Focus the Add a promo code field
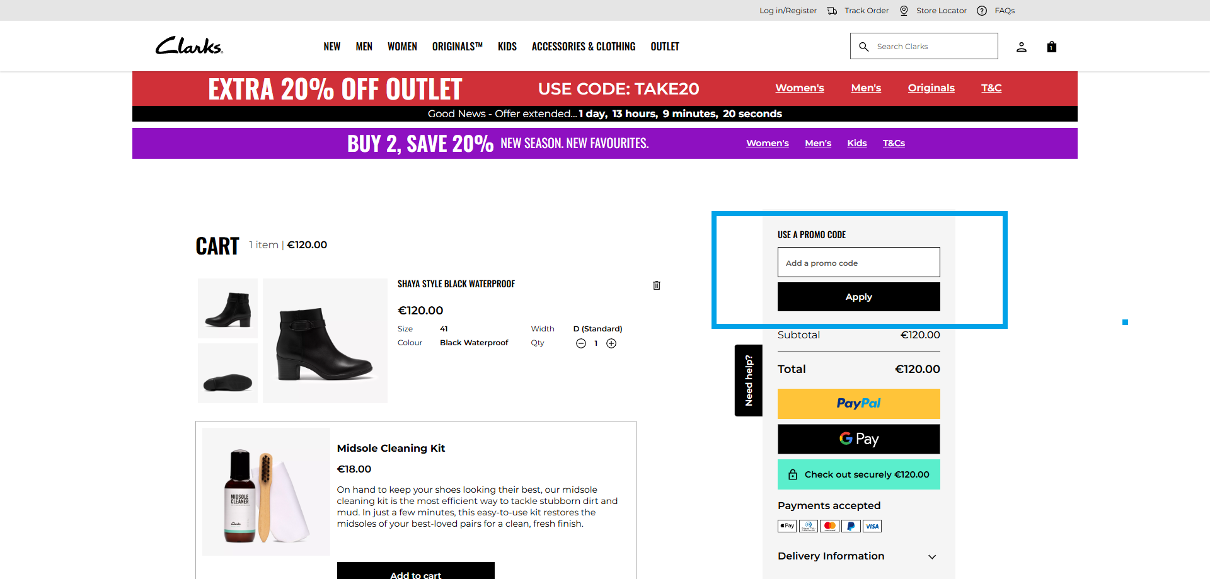 pyautogui.click(x=858, y=262)
